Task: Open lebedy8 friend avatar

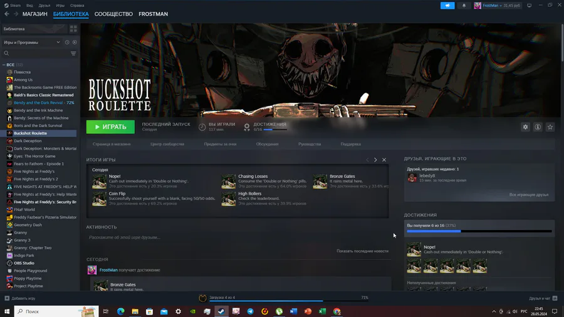Action: pyautogui.click(x=412, y=177)
